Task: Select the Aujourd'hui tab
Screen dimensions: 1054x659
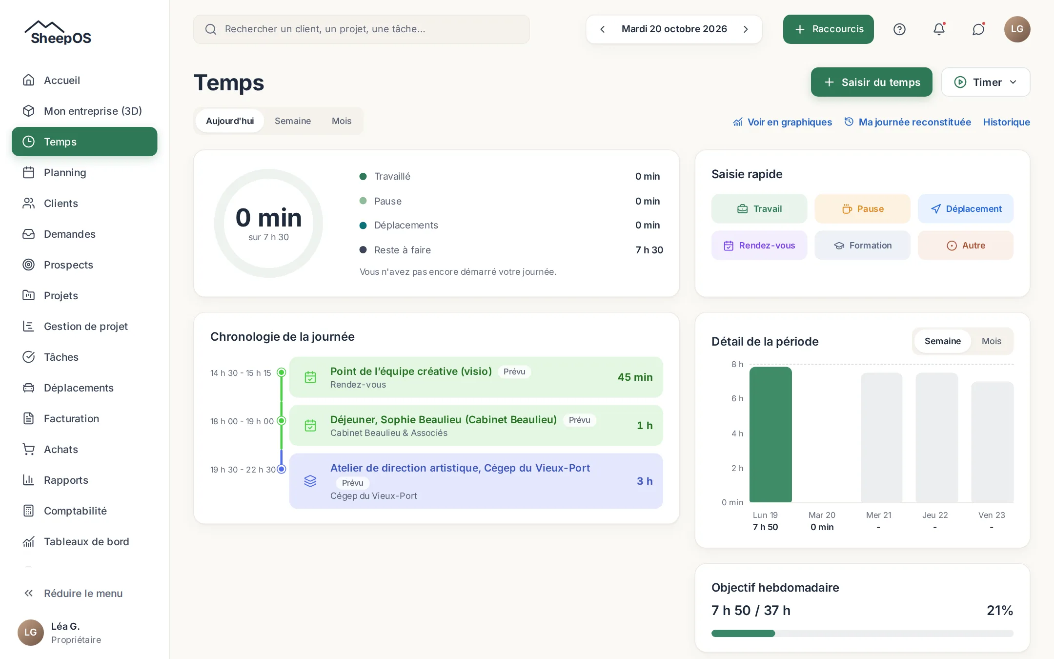Action: pyautogui.click(x=230, y=121)
